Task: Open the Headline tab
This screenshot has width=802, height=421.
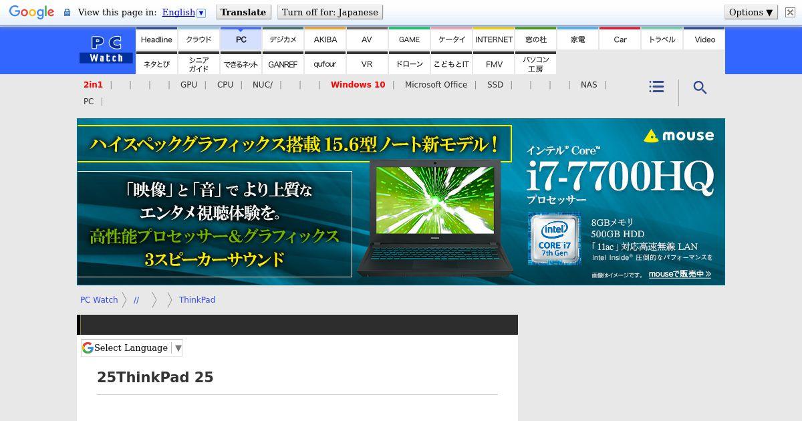Action: pyautogui.click(x=156, y=39)
